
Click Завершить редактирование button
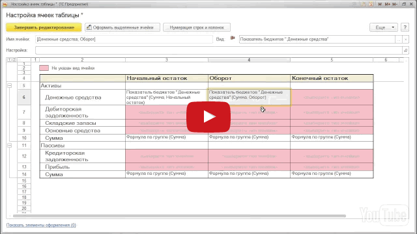[44, 27]
